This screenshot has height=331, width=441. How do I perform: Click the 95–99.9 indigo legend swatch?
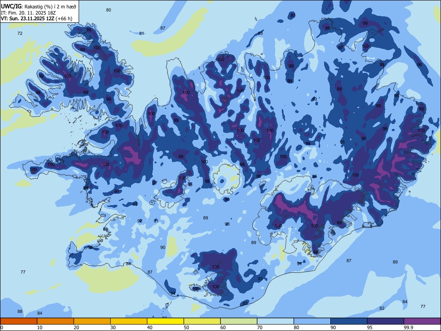click(385, 321)
